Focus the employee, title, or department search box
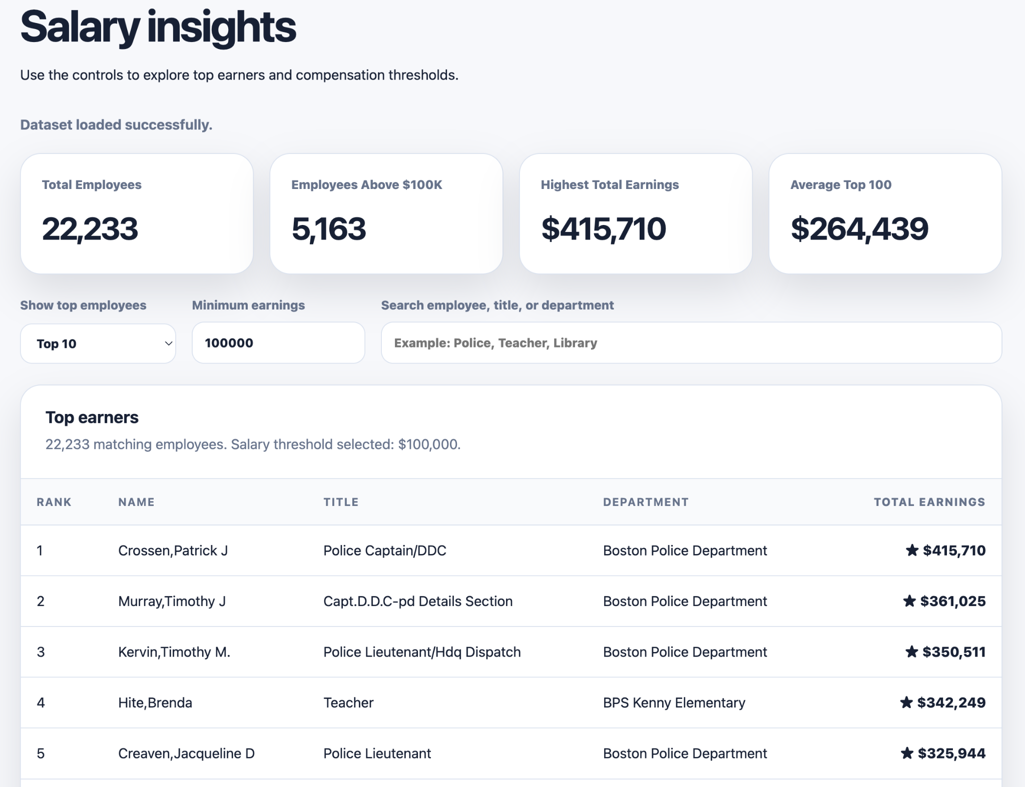 [x=691, y=343]
